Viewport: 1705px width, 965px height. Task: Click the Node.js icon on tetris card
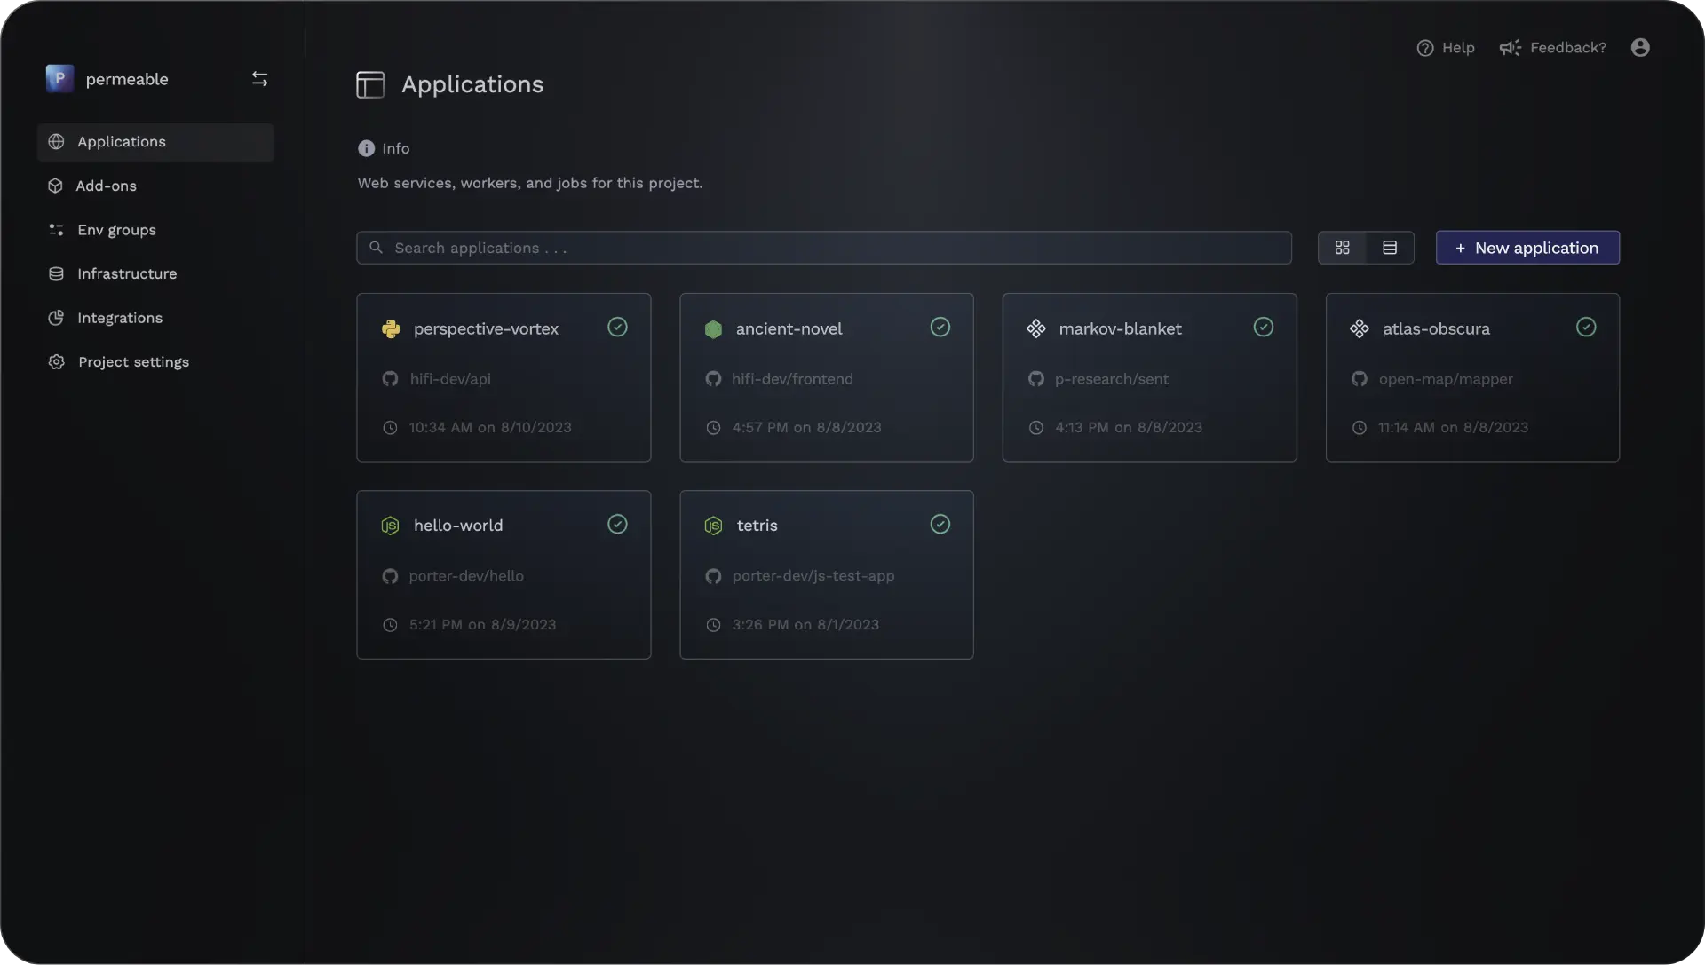713,526
